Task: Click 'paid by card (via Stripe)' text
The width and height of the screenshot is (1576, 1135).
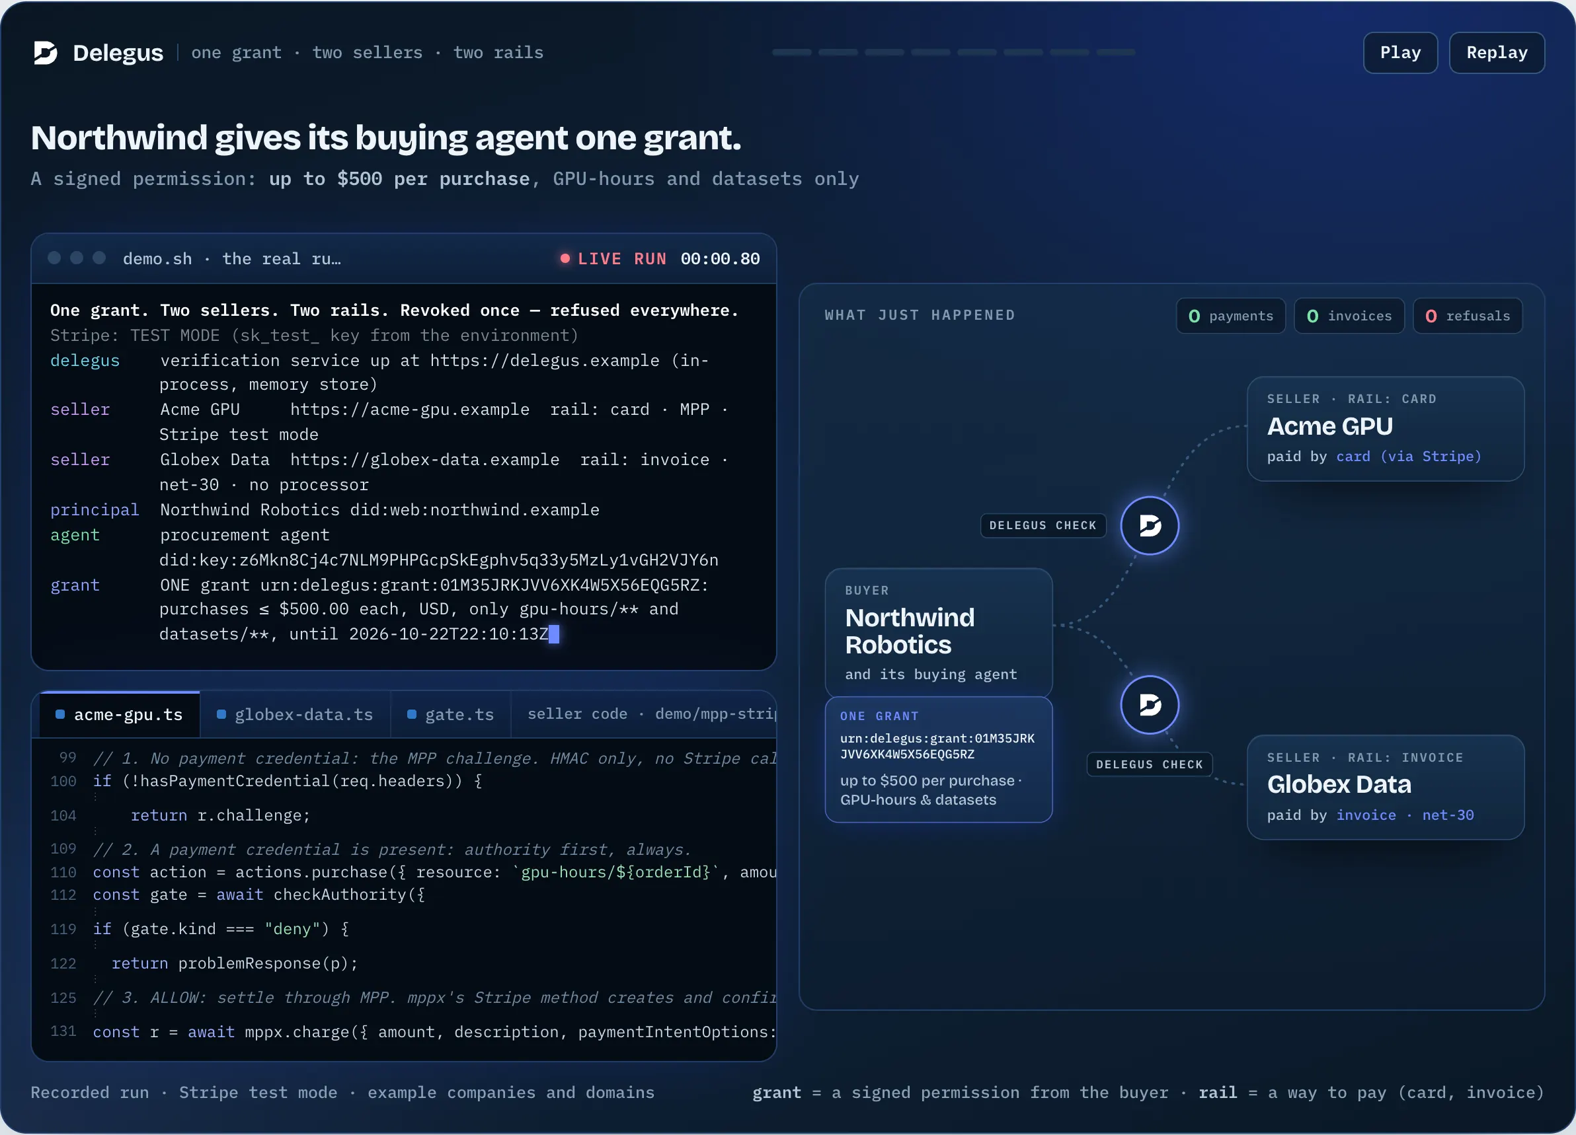Action: coord(1374,457)
